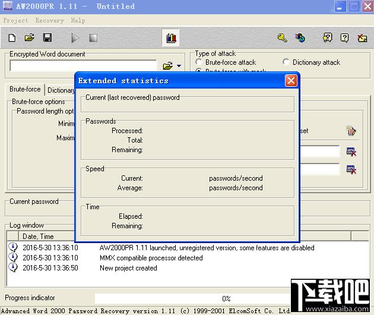Viewport: 374px width, 315px height.
Task: Click the application icon in the title bar
Action: [8, 6]
